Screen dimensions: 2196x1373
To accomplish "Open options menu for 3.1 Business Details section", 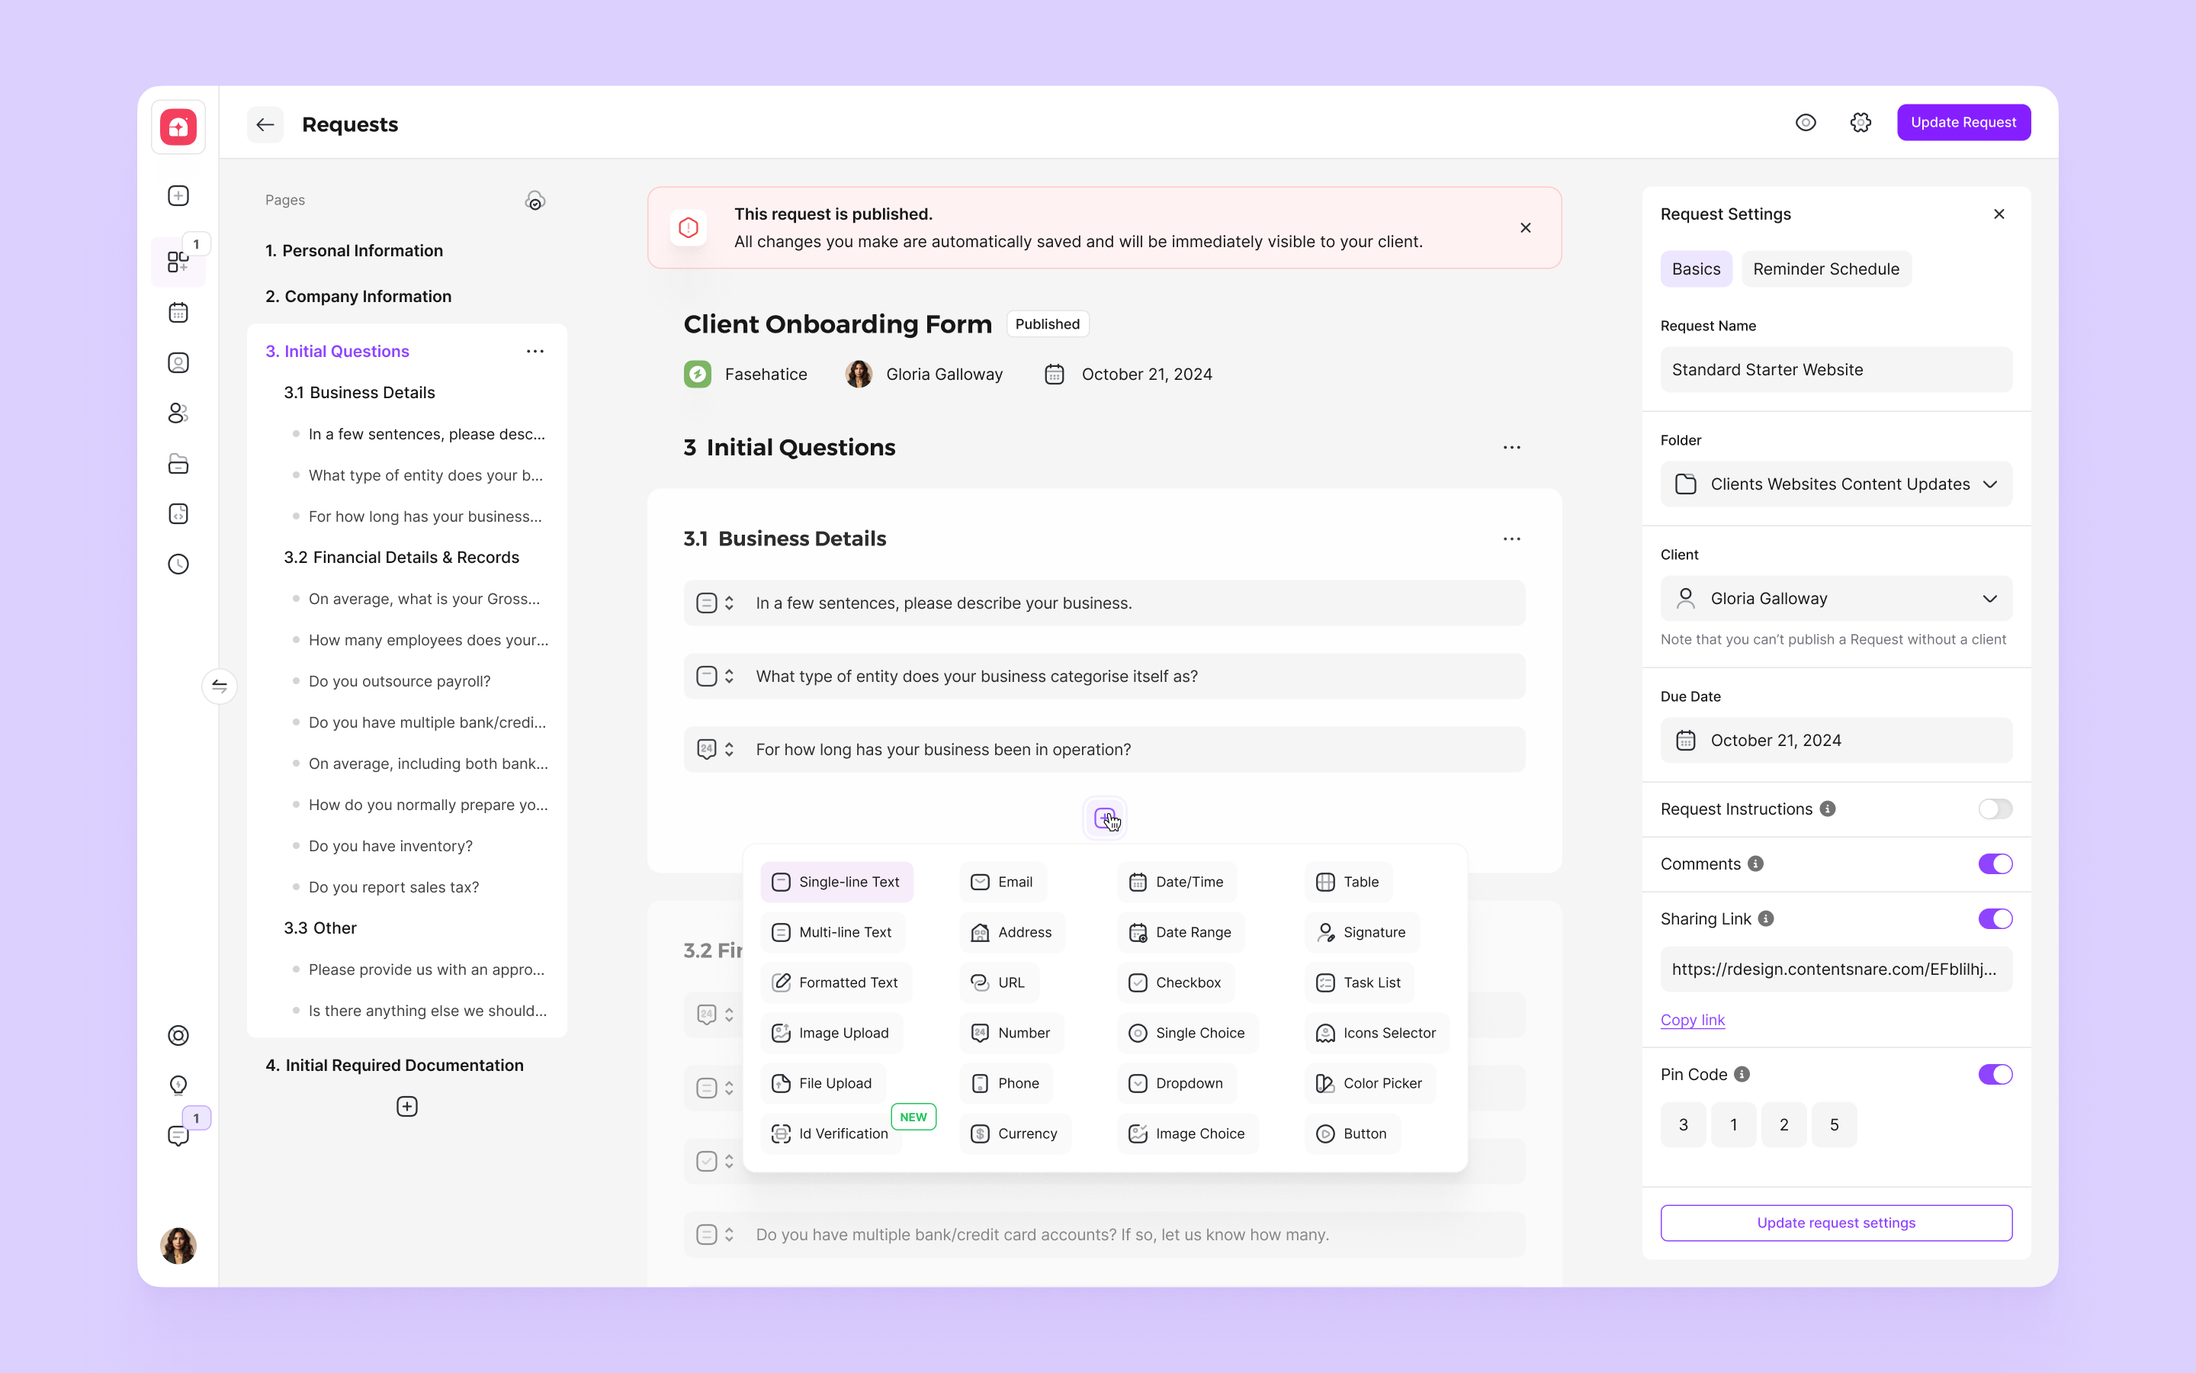I will (x=1512, y=539).
